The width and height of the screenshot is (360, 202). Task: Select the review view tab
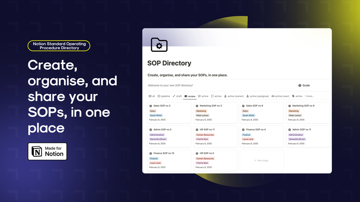click(x=189, y=96)
